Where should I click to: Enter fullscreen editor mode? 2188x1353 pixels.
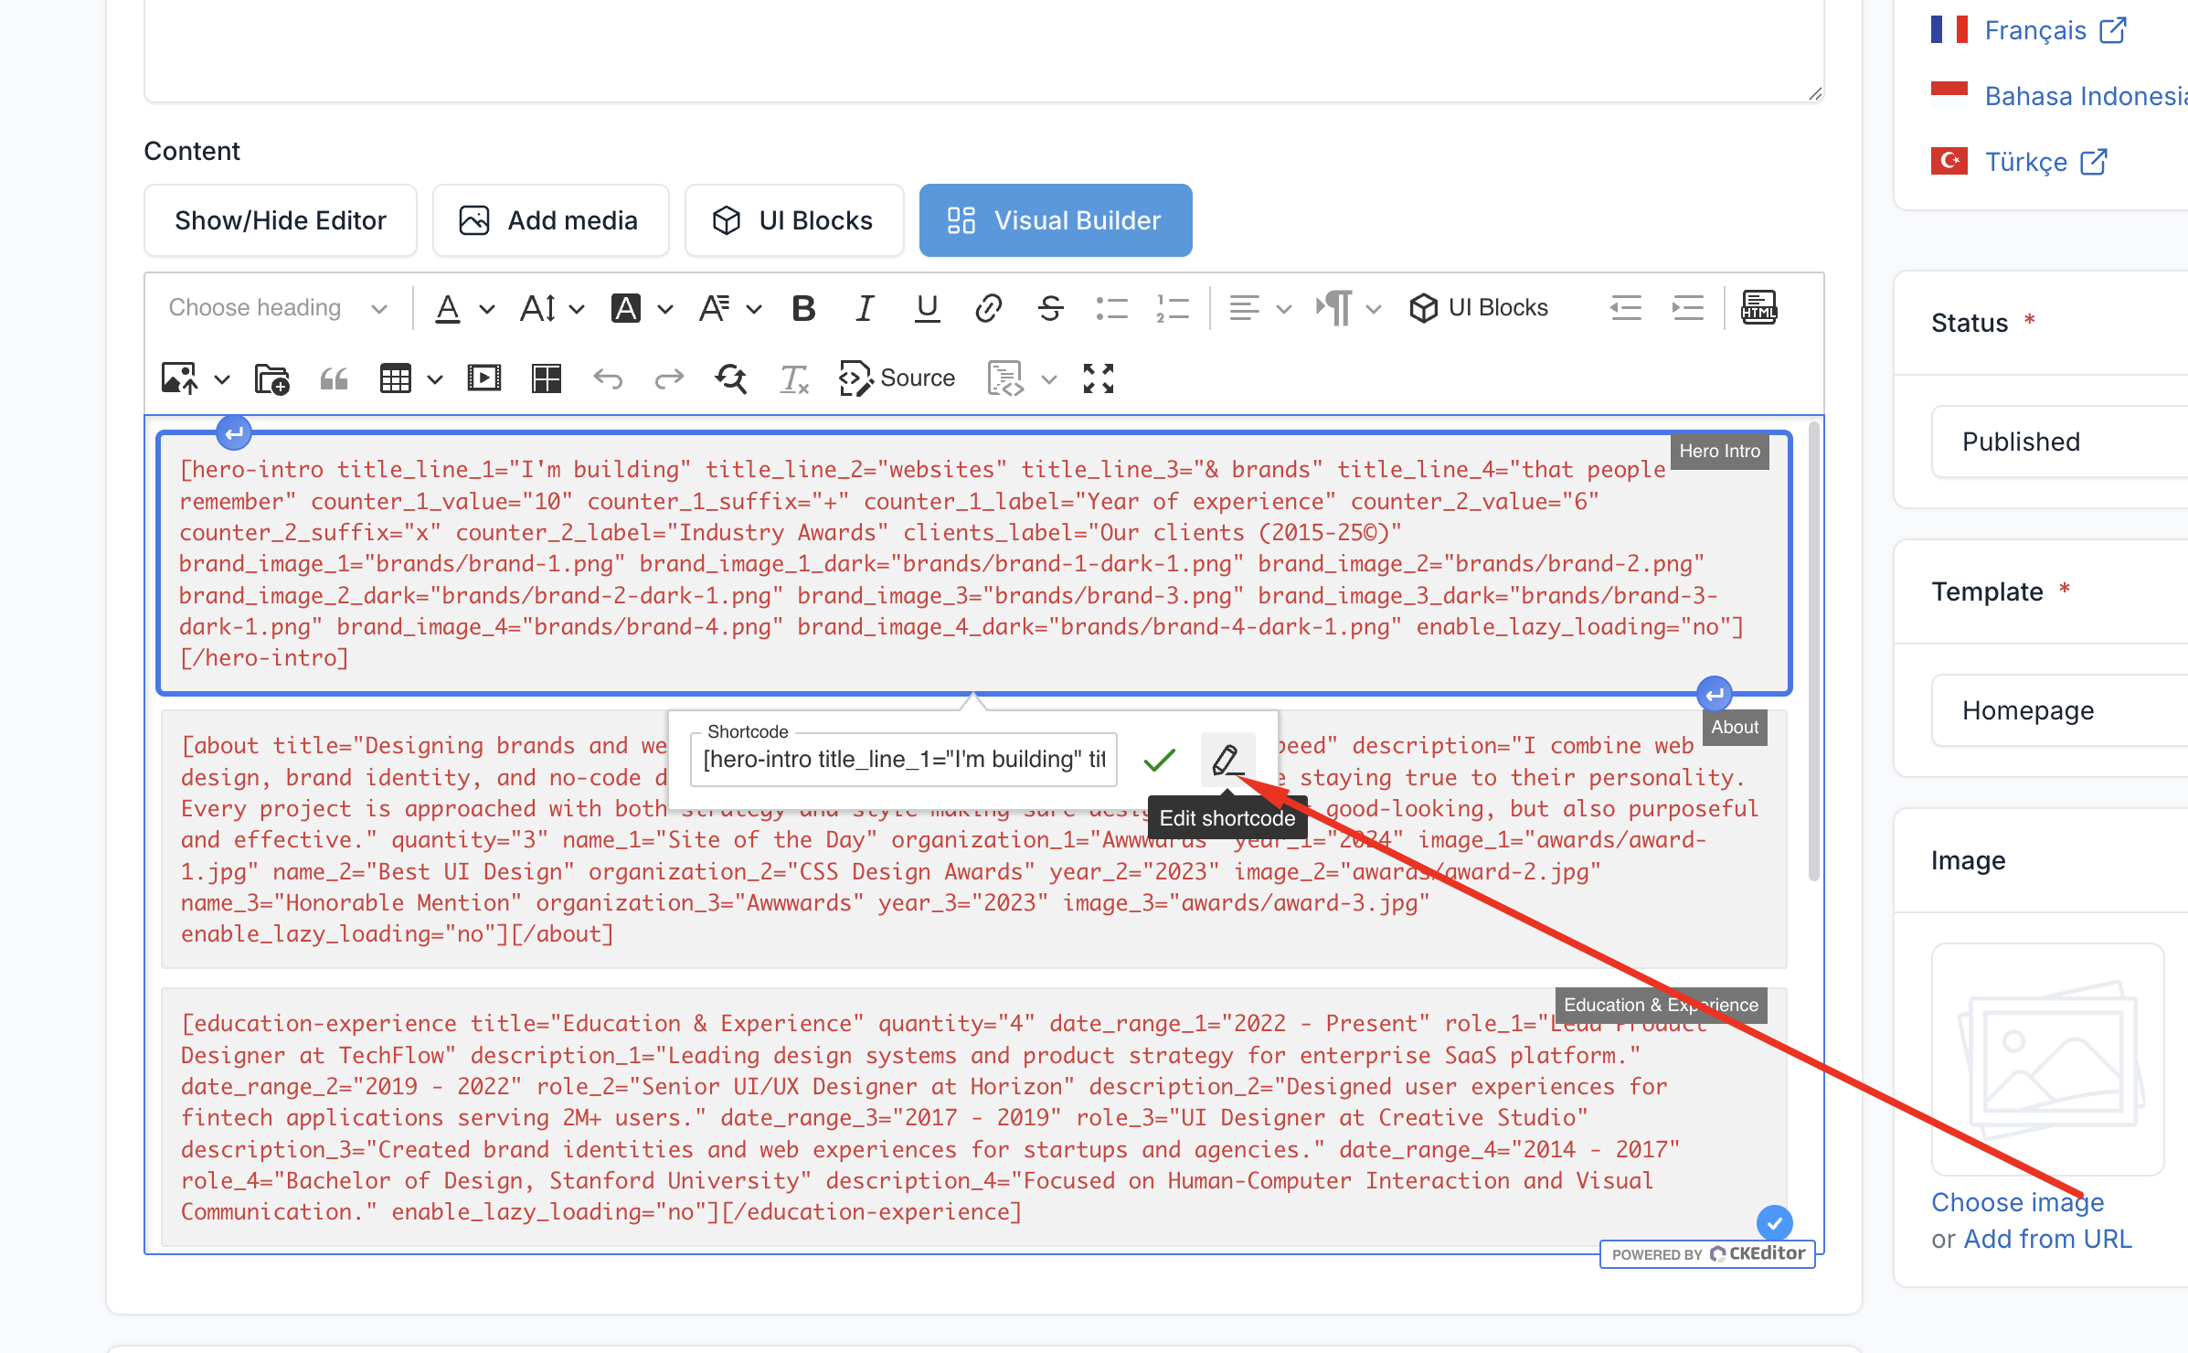click(1098, 378)
